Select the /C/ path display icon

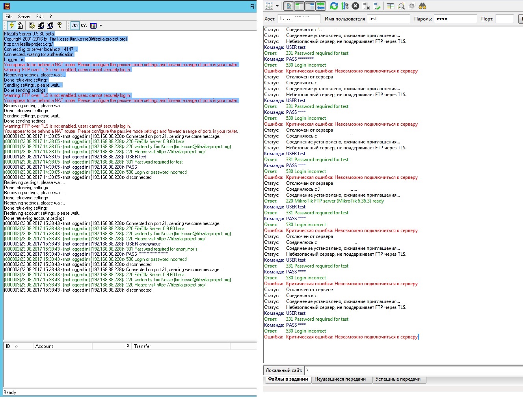click(x=75, y=26)
